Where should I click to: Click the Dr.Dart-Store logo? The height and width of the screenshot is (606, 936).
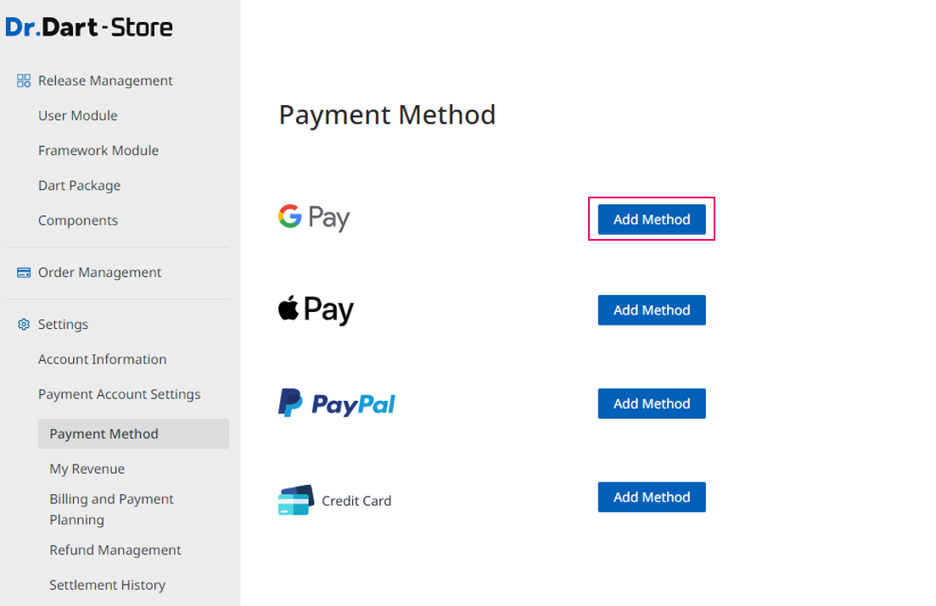pyautogui.click(x=89, y=27)
